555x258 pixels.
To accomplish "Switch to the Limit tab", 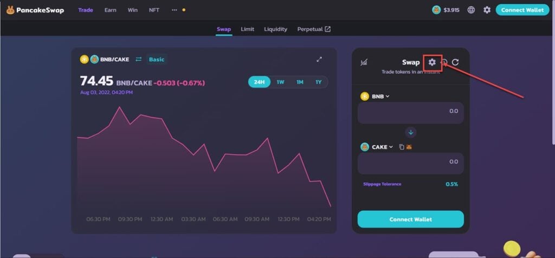I will (247, 29).
